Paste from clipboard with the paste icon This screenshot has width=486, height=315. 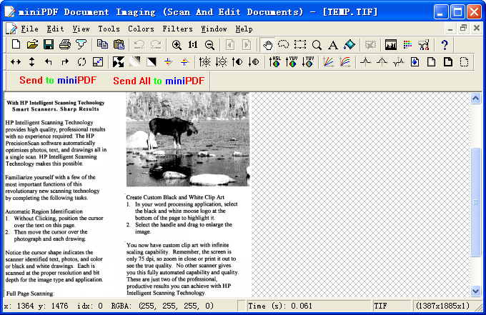tap(119, 45)
